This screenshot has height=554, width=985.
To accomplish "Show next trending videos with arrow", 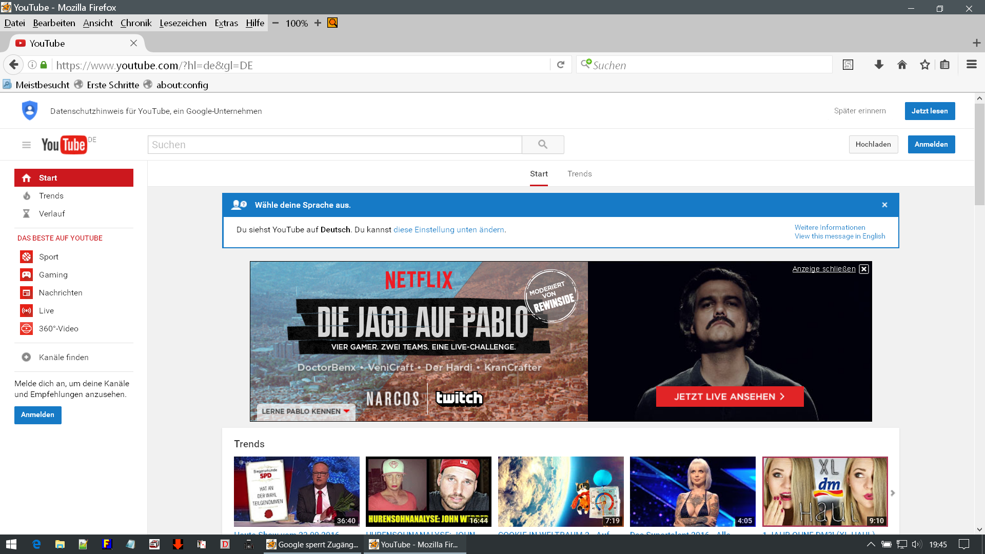I will (893, 493).
